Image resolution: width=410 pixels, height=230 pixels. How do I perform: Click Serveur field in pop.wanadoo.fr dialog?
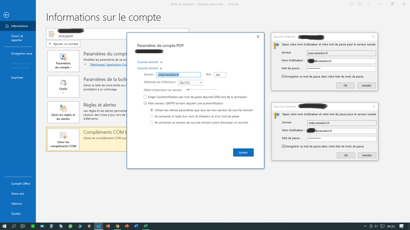(x=341, y=53)
